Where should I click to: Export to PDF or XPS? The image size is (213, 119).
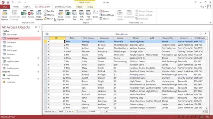88,15
